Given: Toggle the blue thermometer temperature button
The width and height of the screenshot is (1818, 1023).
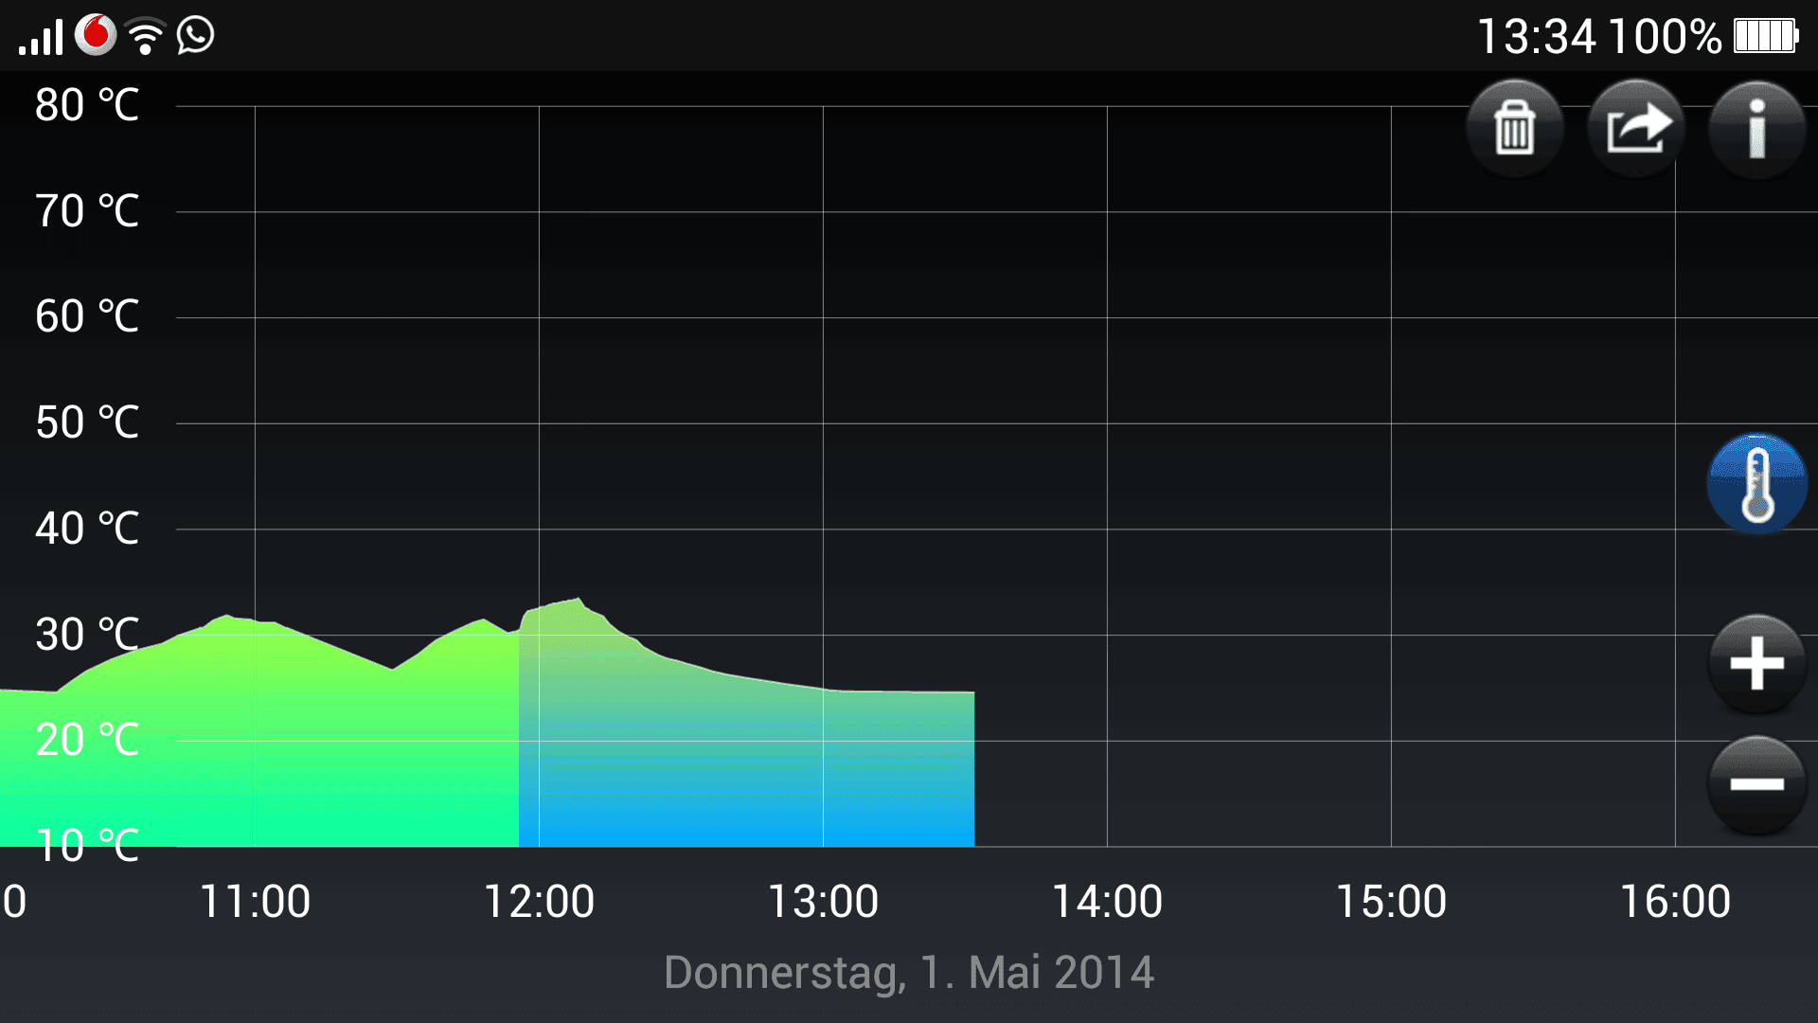Looking at the screenshot, I should pos(1757,484).
